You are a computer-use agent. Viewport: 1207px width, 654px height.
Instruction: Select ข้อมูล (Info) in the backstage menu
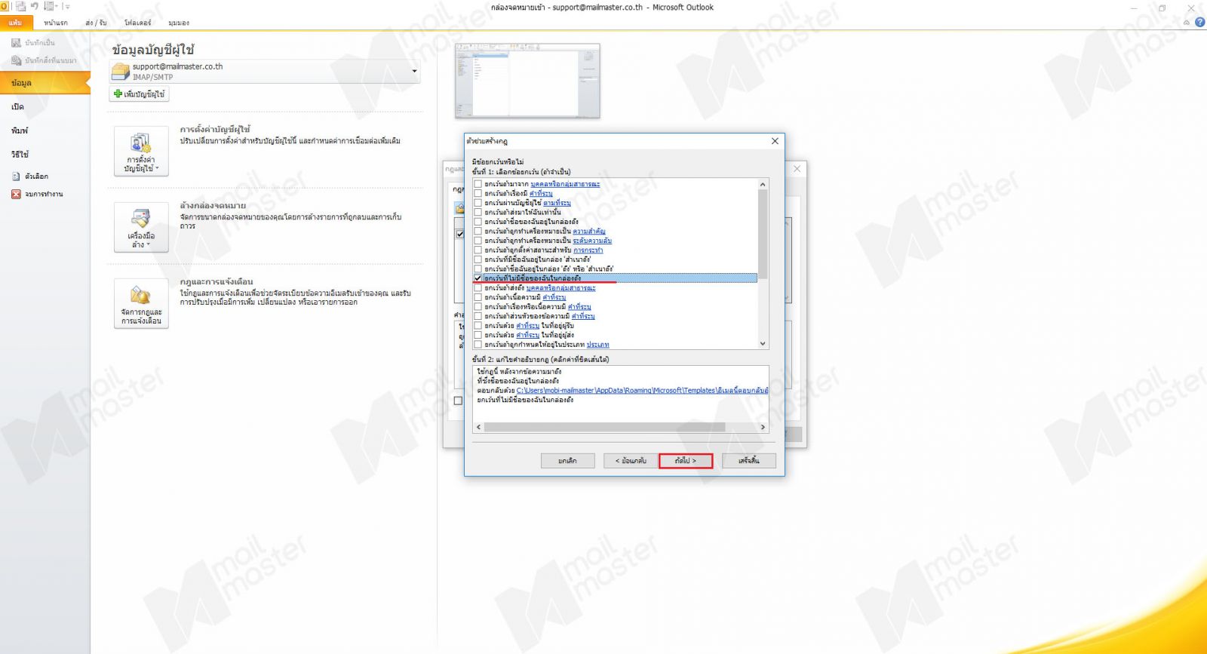click(45, 83)
